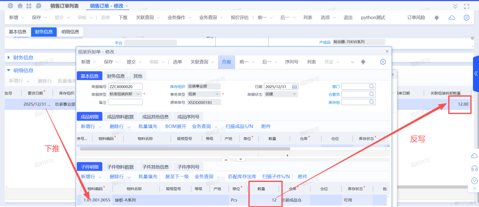Close the 组装拆卸单 - 修改 dialog

point(387,51)
